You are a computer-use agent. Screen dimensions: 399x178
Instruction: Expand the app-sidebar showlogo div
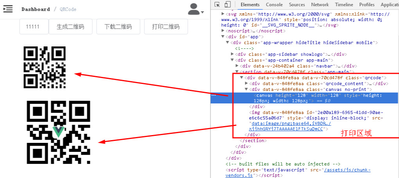click(x=232, y=54)
